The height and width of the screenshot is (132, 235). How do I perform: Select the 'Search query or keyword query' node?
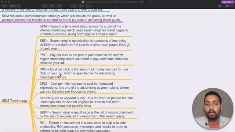pos(86,102)
